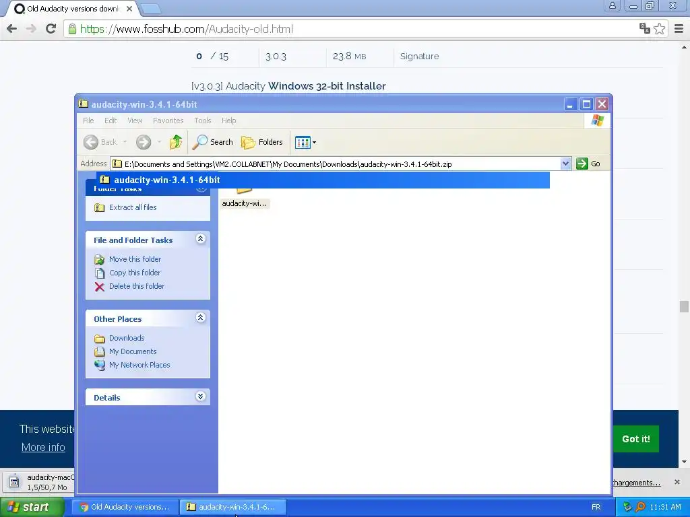Close the Old Audacity versions tab
This screenshot has height=517, width=690.
coord(129,8)
